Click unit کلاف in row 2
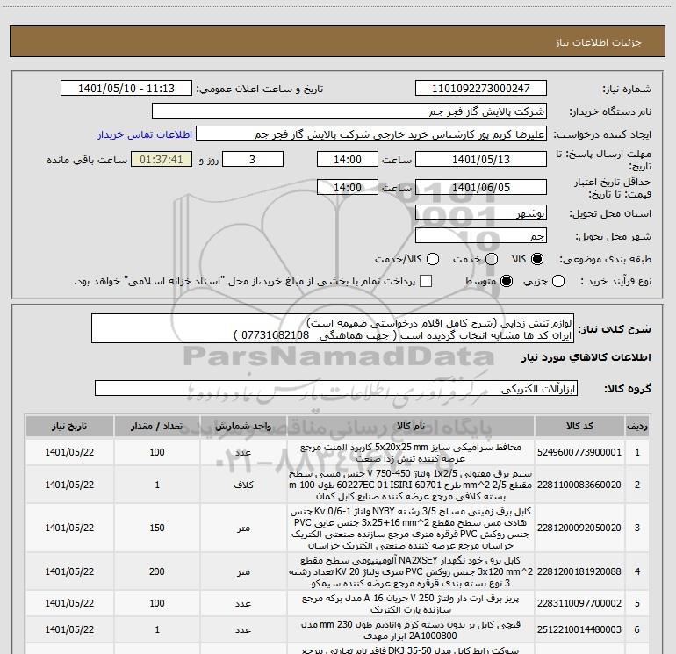This screenshot has width=676, height=654. click(243, 485)
